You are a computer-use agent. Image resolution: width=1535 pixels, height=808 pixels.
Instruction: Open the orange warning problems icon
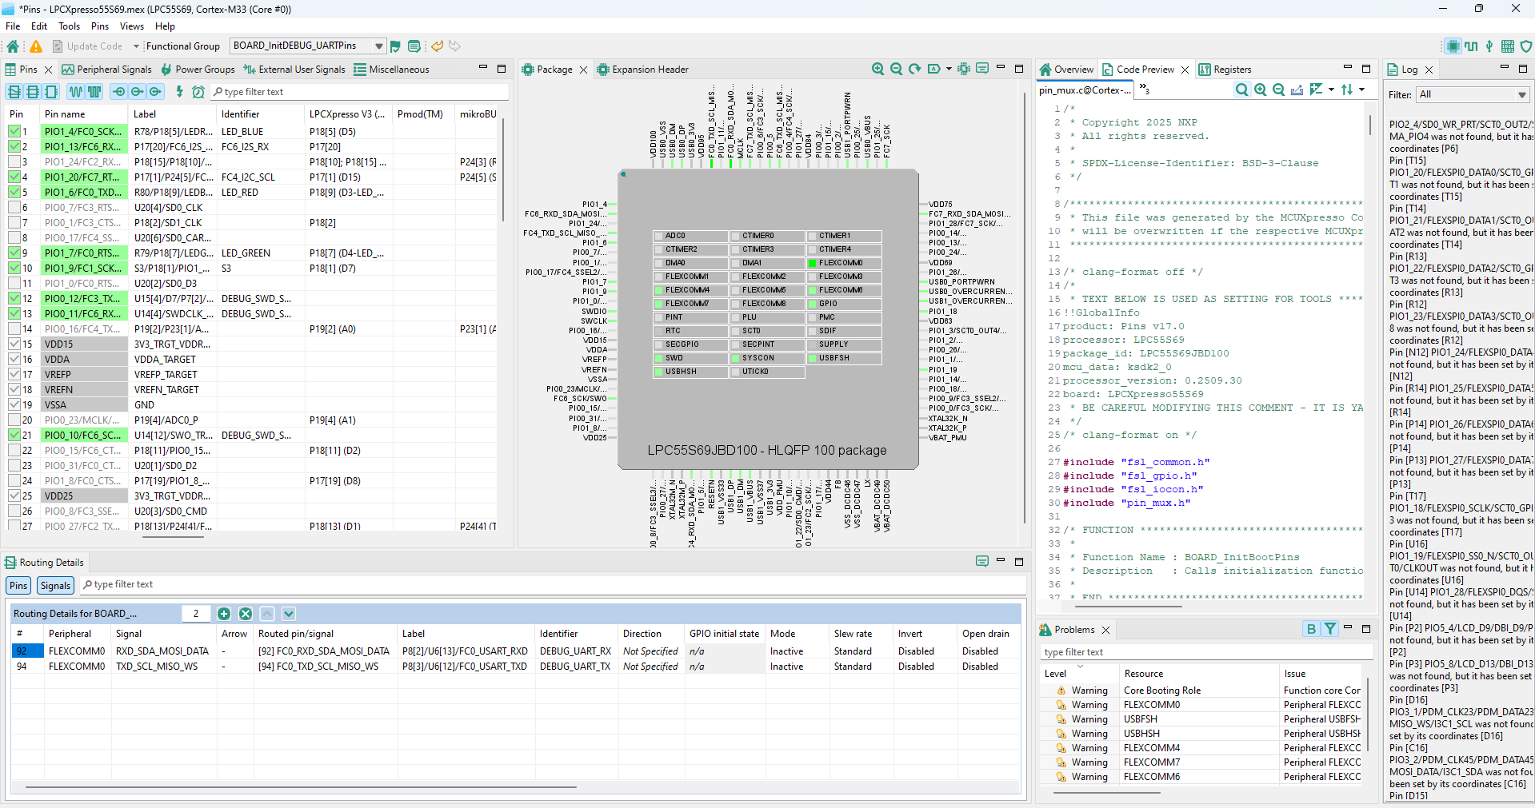tap(36, 46)
